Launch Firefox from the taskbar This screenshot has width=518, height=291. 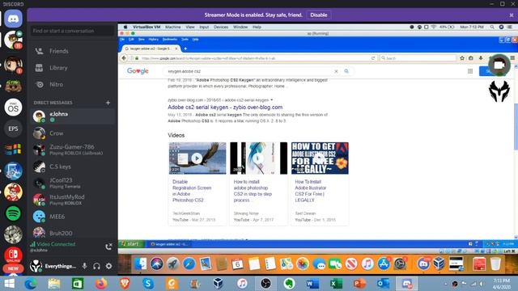(x=101, y=284)
